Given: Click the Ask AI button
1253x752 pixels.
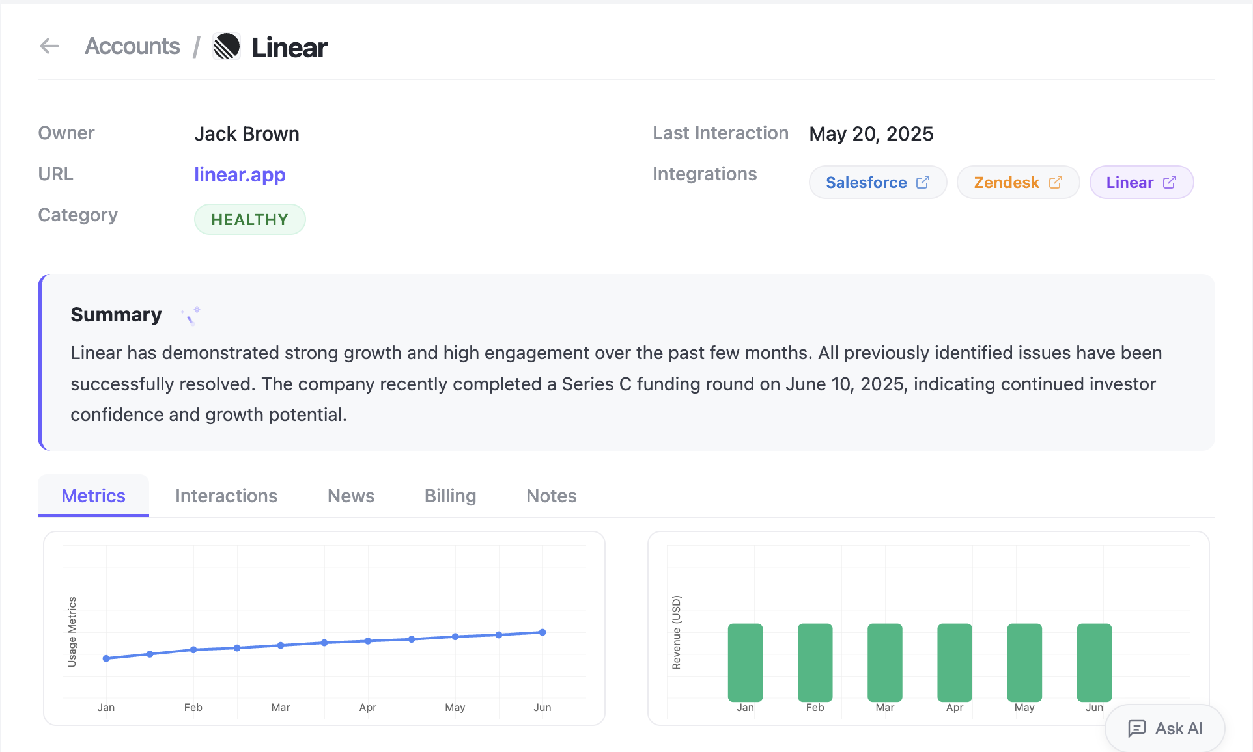Looking at the screenshot, I should click(1165, 729).
